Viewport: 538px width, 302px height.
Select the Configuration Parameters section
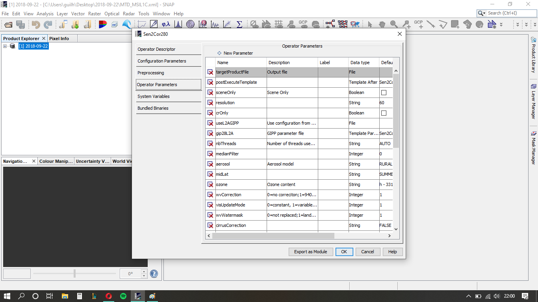click(x=169, y=61)
